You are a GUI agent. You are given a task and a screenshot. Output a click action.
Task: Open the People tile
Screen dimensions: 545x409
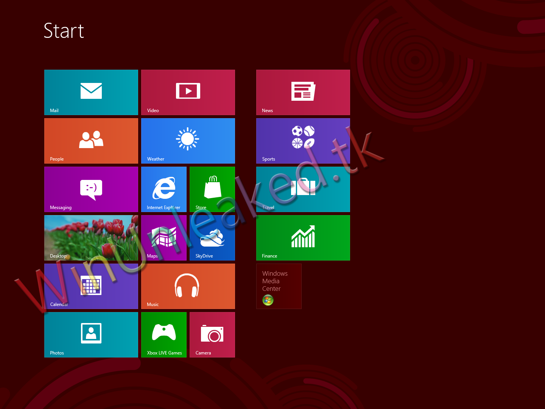[91, 141]
